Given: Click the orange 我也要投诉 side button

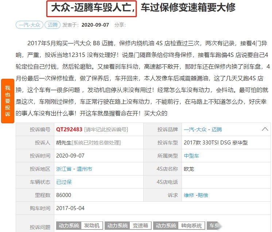Looking at the screenshot, I should (x=8, y=101).
